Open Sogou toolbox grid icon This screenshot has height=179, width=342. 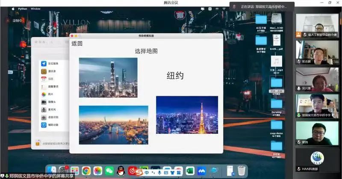(x=179, y=173)
